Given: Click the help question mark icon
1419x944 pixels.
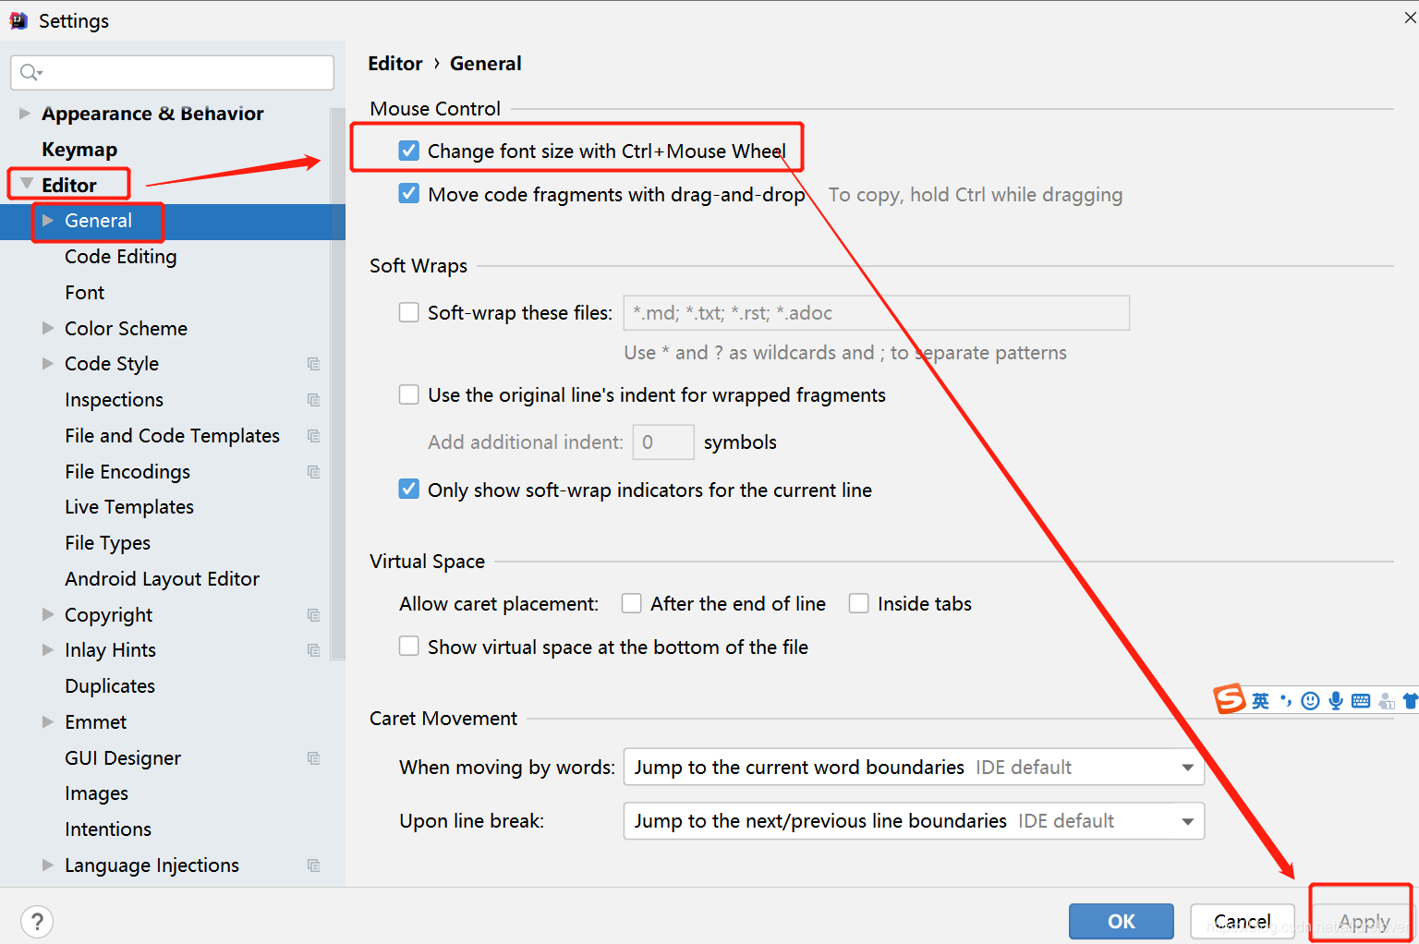Looking at the screenshot, I should point(37,921).
